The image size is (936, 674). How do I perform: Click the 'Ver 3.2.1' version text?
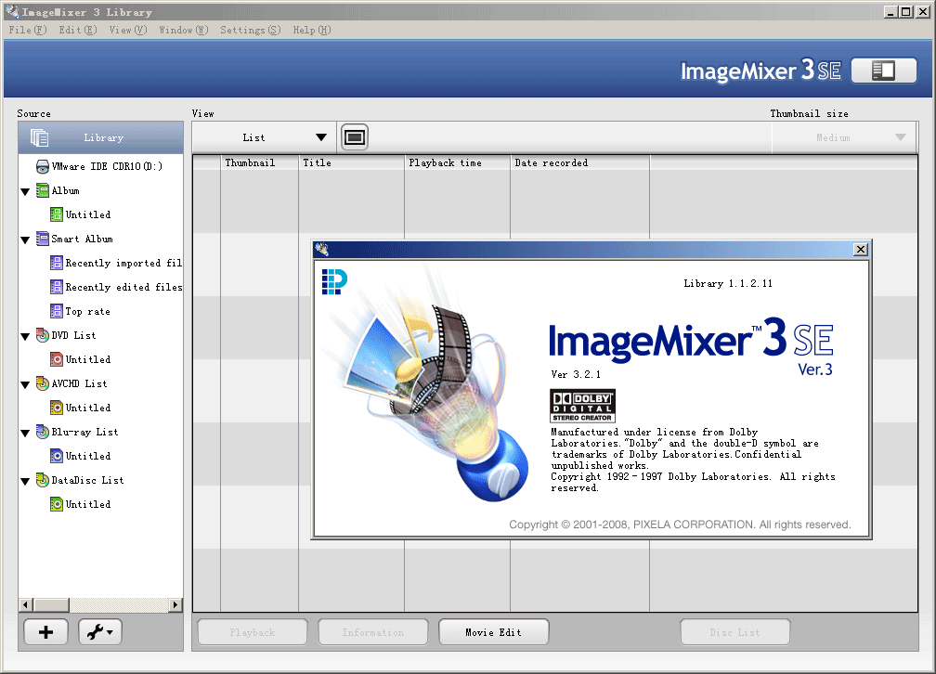click(x=576, y=374)
